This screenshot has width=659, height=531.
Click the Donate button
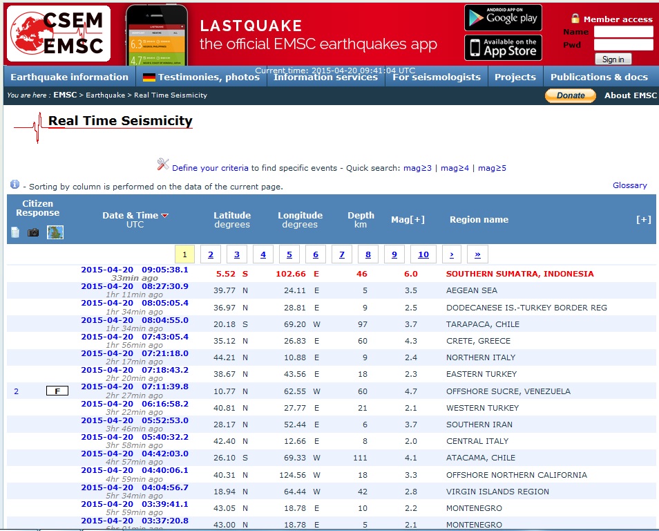pos(571,95)
